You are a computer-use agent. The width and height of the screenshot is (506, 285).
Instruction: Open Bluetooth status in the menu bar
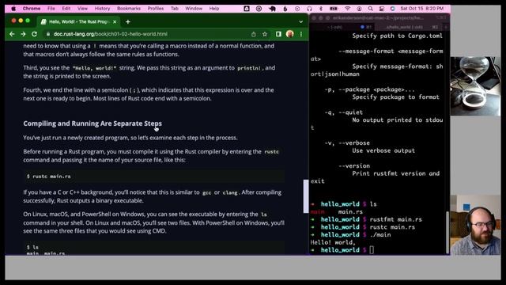point(321,9)
